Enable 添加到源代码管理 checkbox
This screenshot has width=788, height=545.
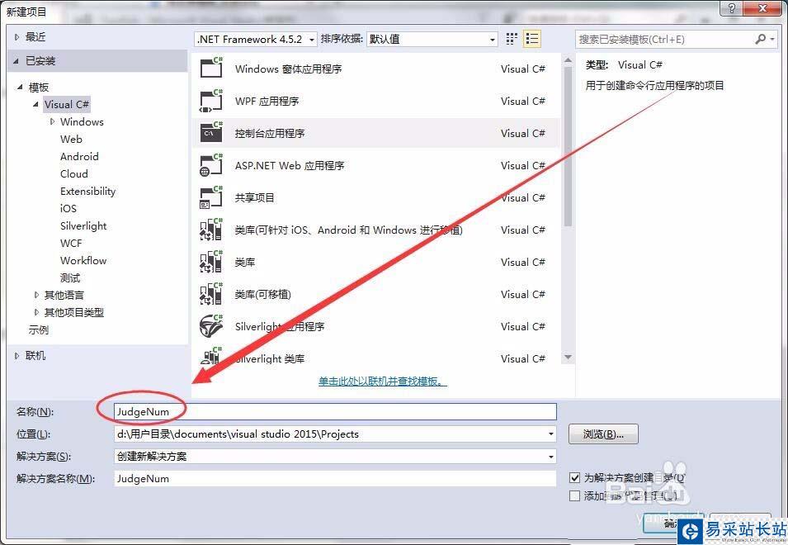pos(575,495)
